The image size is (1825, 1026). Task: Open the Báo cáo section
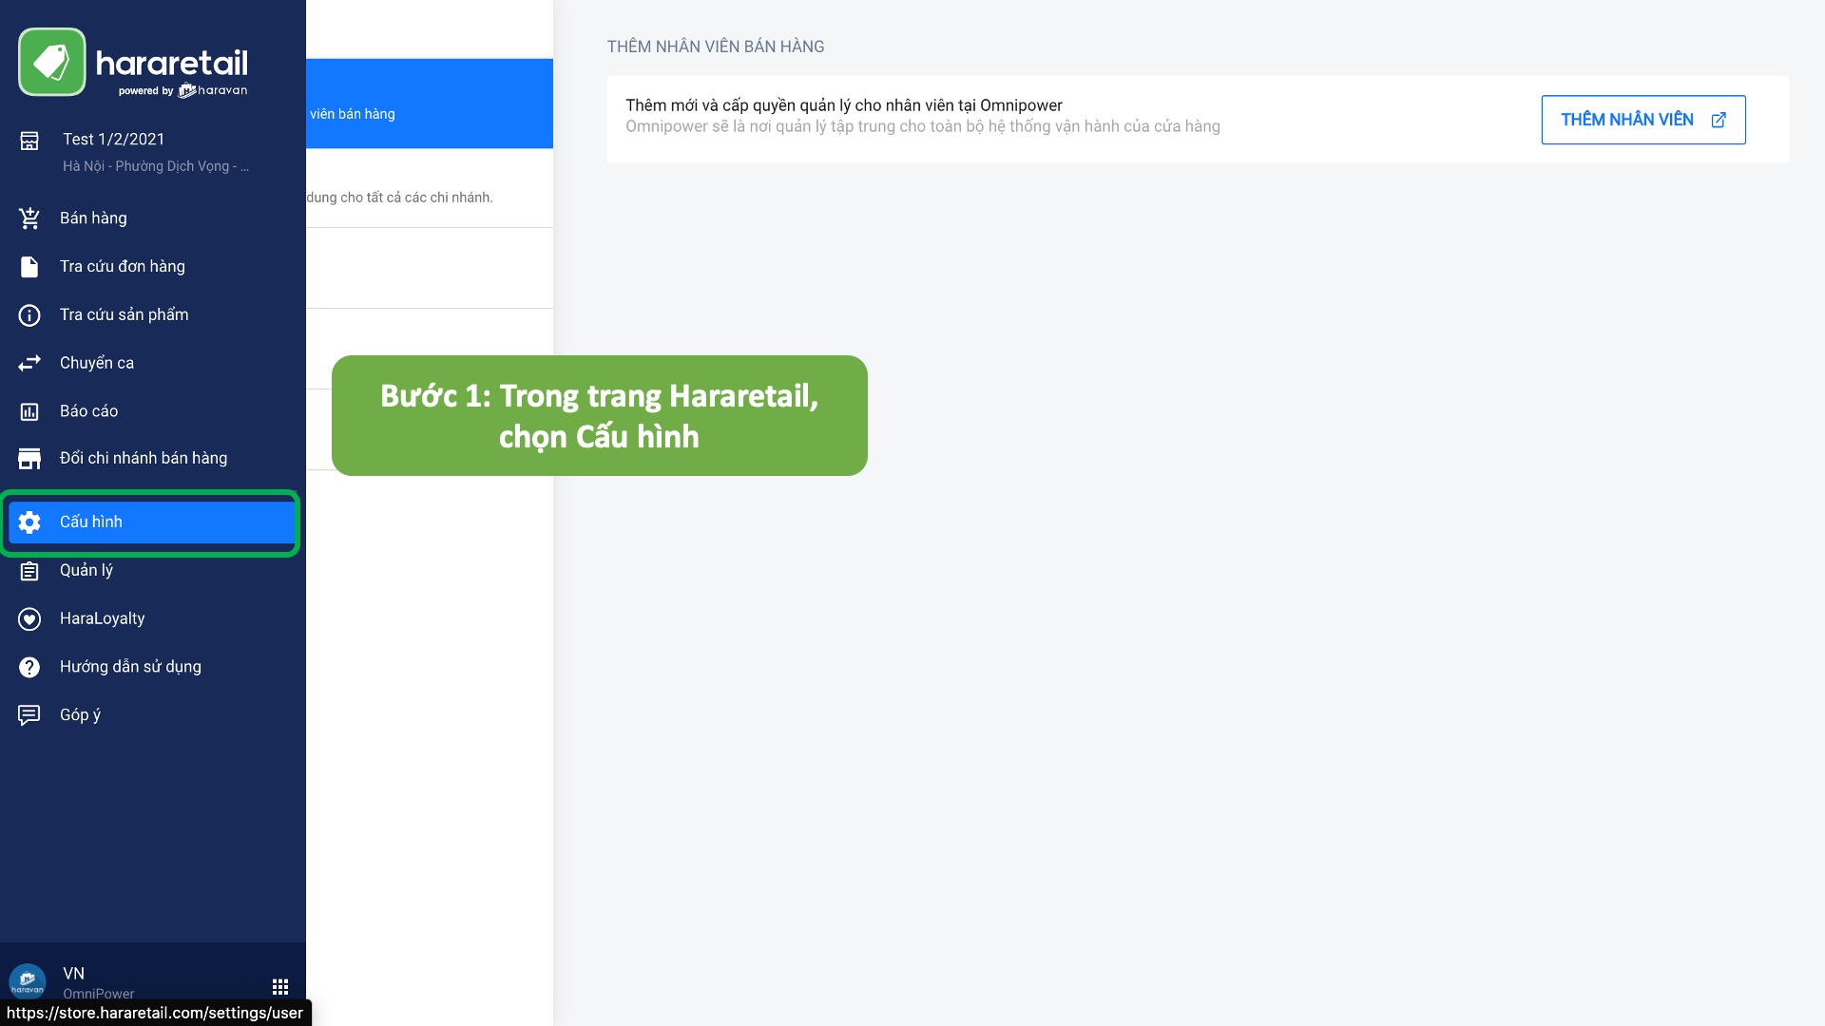pos(153,411)
